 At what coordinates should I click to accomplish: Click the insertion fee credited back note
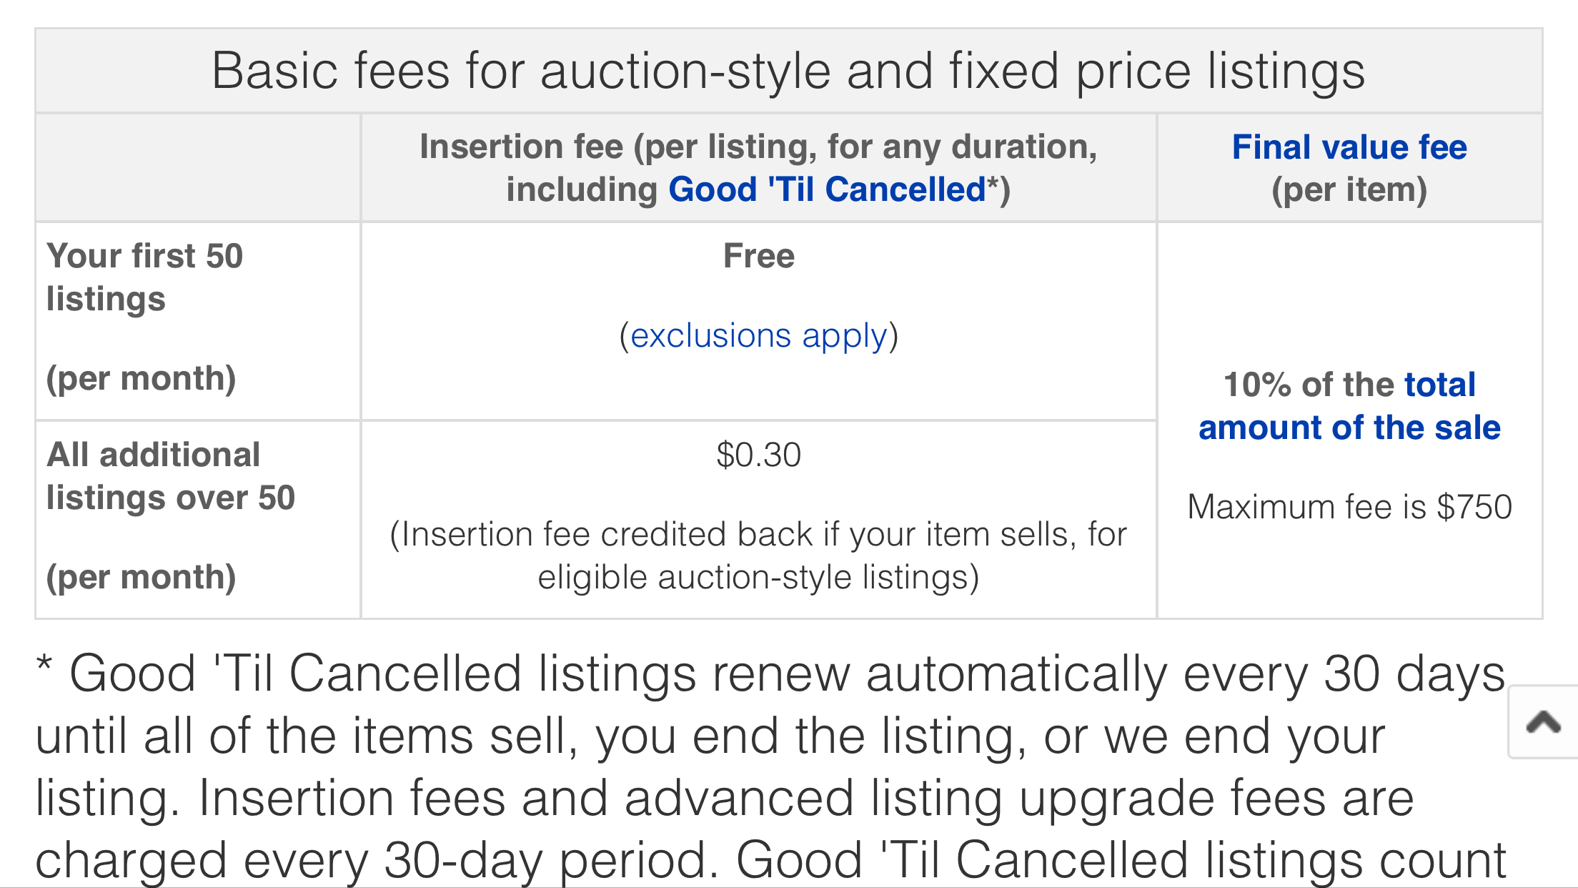click(758, 556)
